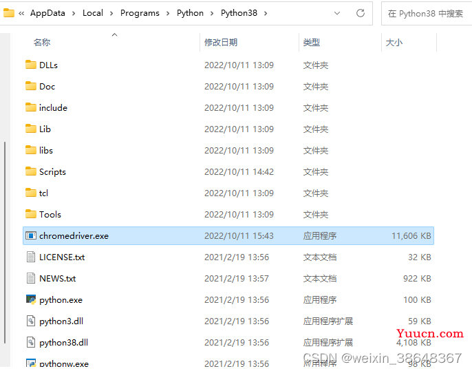This screenshot has height=371, width=472.
Task: Open the Python breadcrumb folder
Action: pos(190,13)
